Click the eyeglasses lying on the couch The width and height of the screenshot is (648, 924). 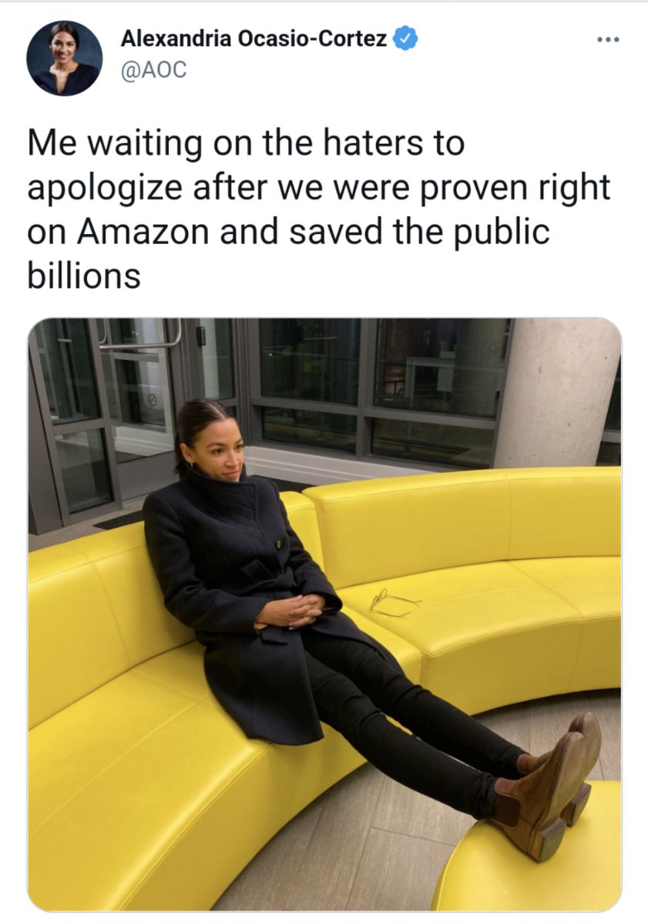394,601
